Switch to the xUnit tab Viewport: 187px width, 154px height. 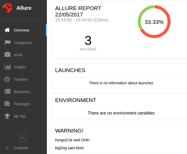click(23, 55)
